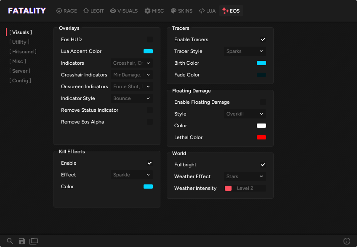The image size is (357, 247).
Task: Click the info circle icon
Action: 346,241
